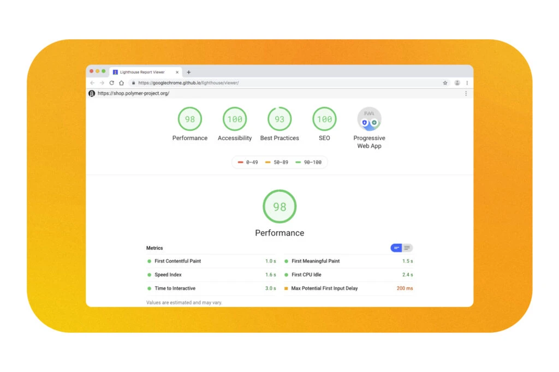Click the macOS green maximize window dot
The width and height of the screenshot is (559, 372).
(104, 71)
